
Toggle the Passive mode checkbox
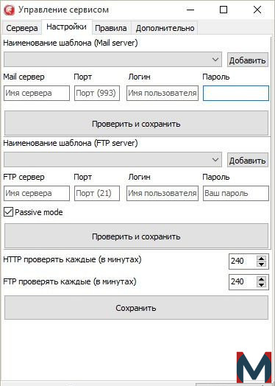pyautogui.click(x=9, y=212)
